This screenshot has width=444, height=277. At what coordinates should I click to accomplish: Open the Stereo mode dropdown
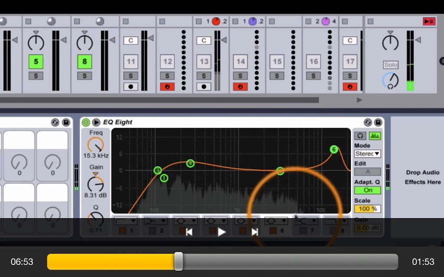[368, 154]
